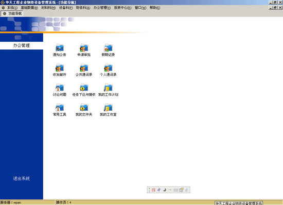Open the 办公管理 menu
Viewport: 283px width, 205px height.
pos(102,8)
